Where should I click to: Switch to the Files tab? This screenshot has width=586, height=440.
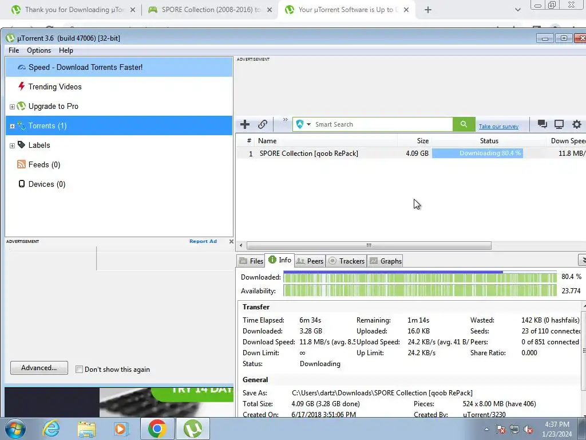tap(251, 261)
